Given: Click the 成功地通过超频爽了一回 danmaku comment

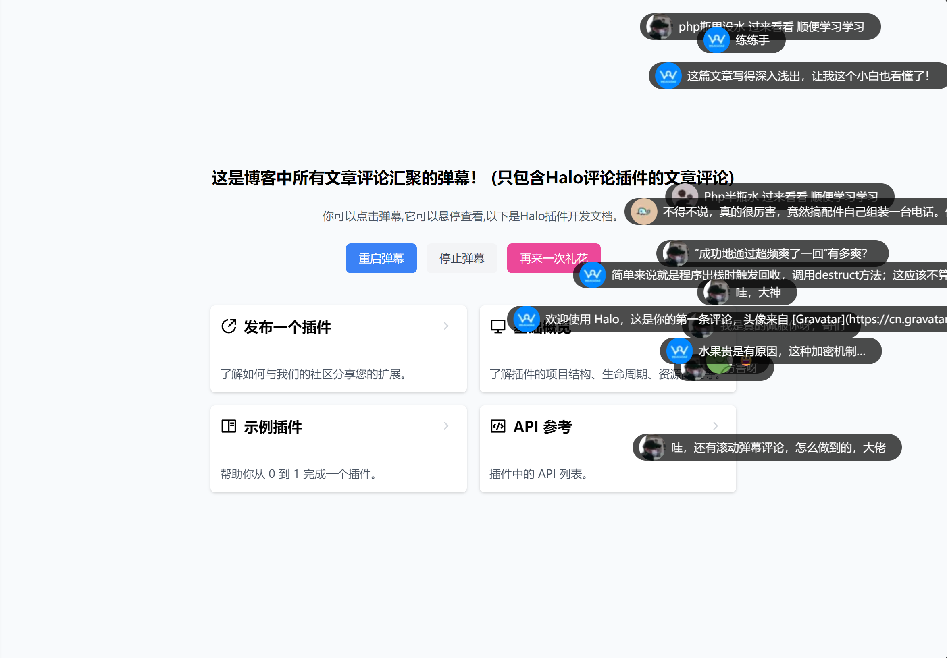Looking at the screenshot, I should (780, 253).
